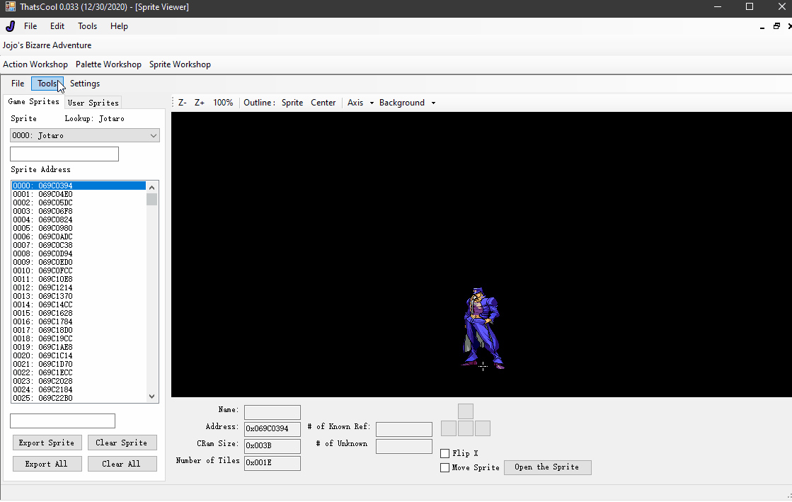Open the Sprite Viewer File menu
Screen dimensions: 792x502
18,84
